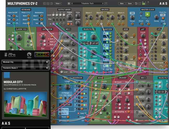Click the Master Clock output jack
Viewport: 169px width, 129px height.
[165, 24]
